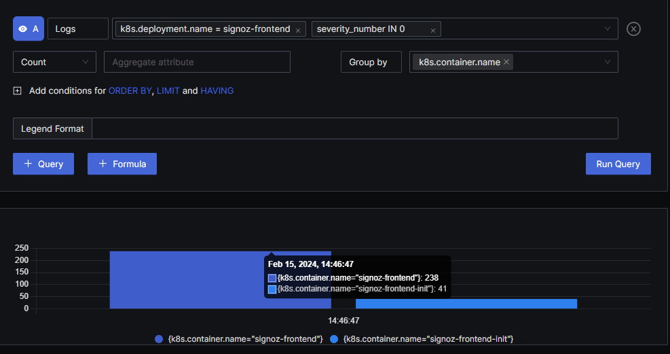
Task: Click the LIMIT link
Action: point(168,90)
